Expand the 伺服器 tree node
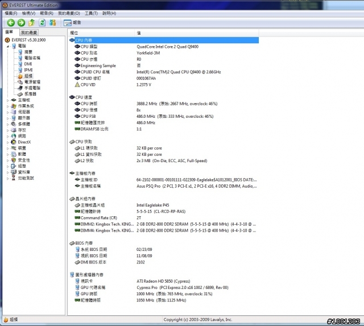 click(7, 113)
